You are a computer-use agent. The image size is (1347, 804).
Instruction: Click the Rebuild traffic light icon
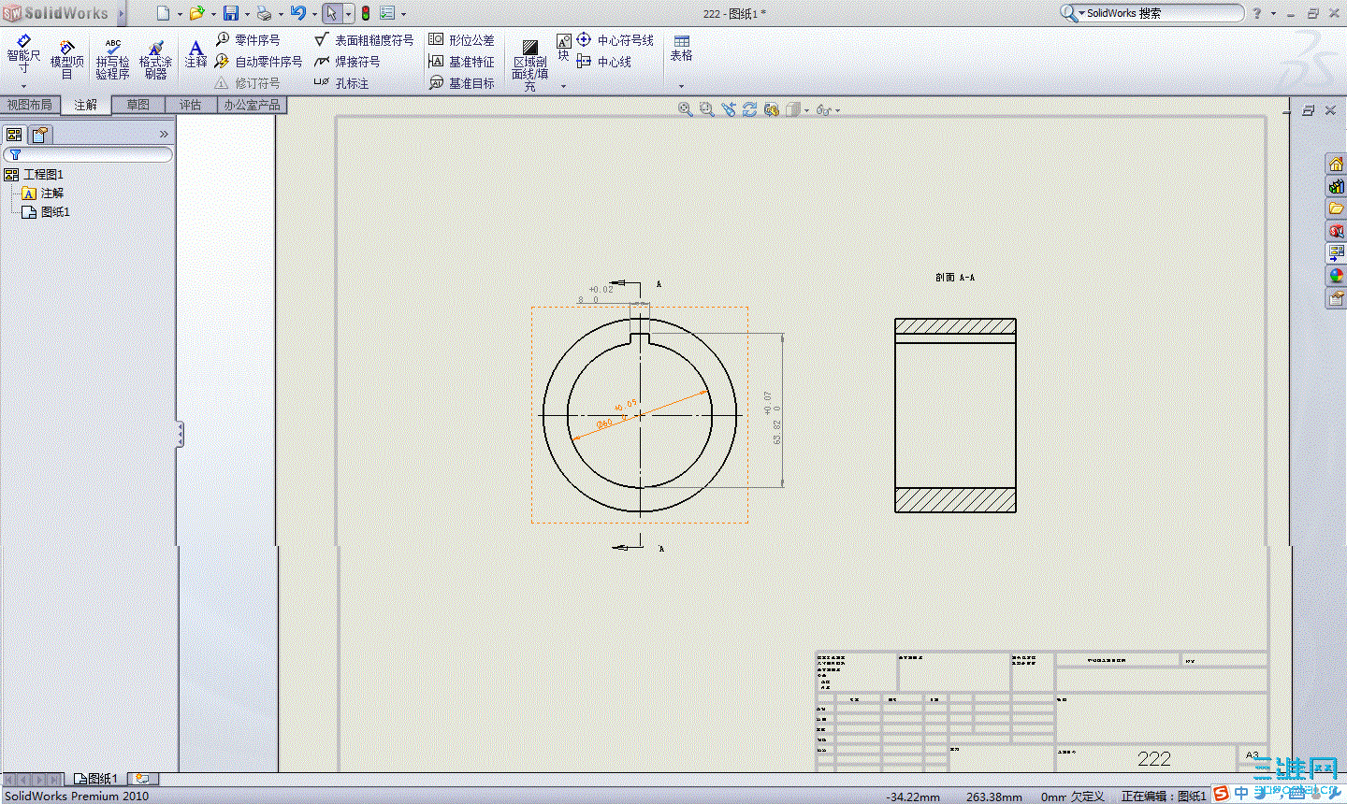pos(366,13)
